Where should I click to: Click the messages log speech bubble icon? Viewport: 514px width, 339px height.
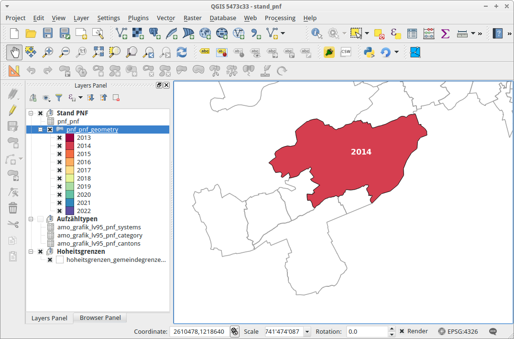(x=492, y=331)
